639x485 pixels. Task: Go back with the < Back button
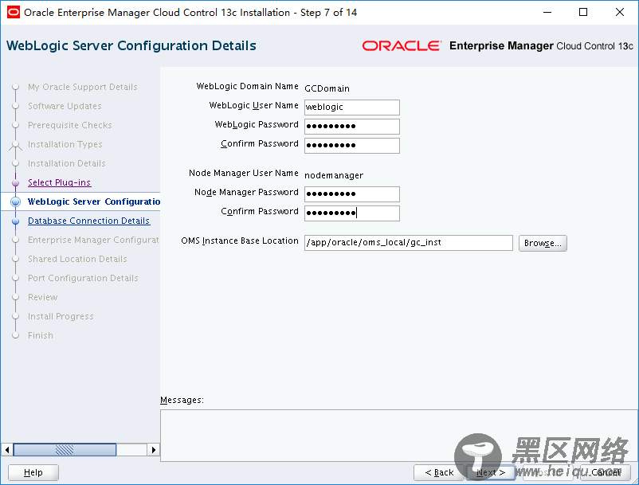pos(438,472)
